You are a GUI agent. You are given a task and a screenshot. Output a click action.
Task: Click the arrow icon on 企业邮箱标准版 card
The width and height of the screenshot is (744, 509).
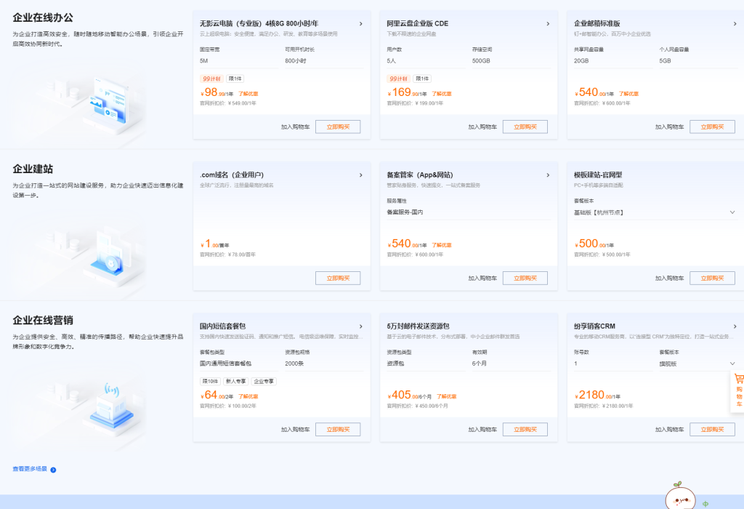click(x=735, y=23)
